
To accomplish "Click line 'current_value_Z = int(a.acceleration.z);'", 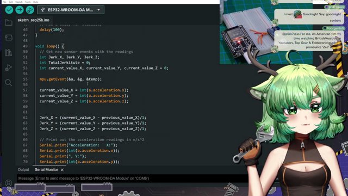I will pyautogui.click(x=84, y=101).
